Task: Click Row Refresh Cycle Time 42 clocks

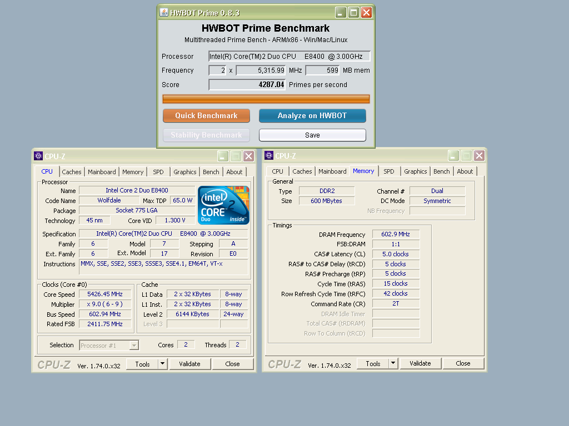Action: (396, 294)
